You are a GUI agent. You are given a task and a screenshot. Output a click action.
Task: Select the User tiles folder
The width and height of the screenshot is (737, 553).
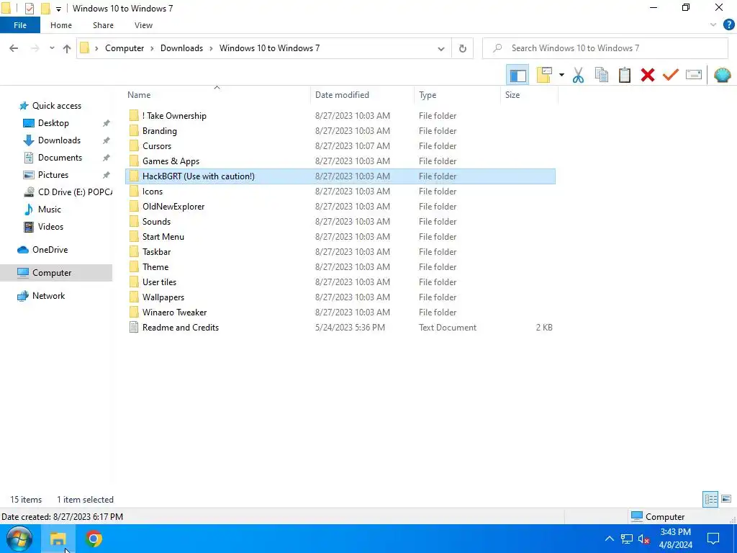340,282
